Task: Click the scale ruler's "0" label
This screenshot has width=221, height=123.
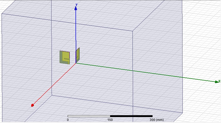Action: coord(68,120)
